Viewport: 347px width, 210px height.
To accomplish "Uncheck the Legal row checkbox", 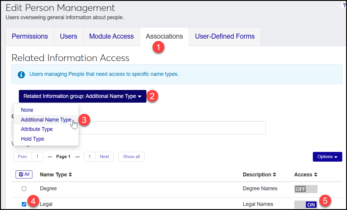I will pos(24,204).
